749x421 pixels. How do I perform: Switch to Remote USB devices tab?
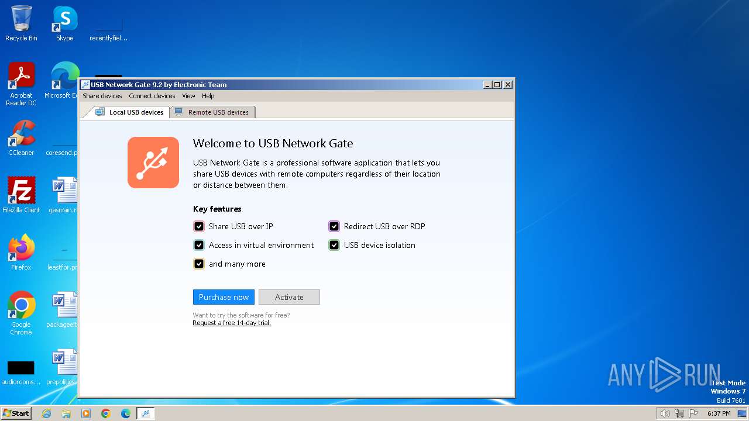coord(212,112)
